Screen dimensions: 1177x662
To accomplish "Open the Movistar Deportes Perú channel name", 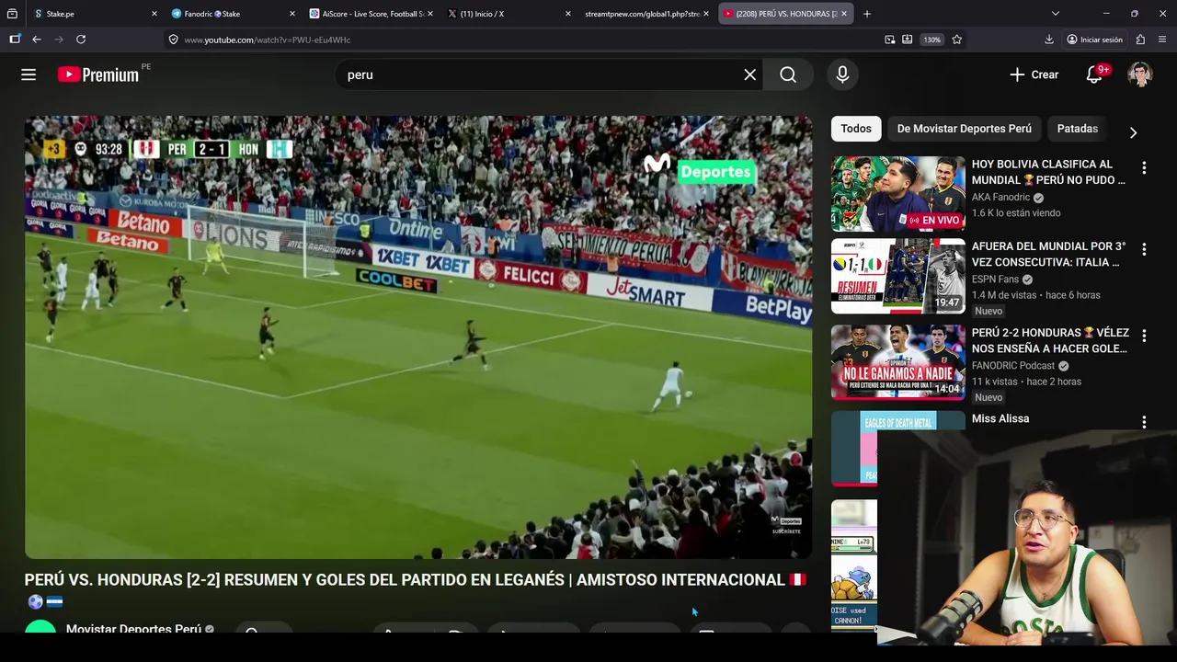I will [x=133, y=629].
